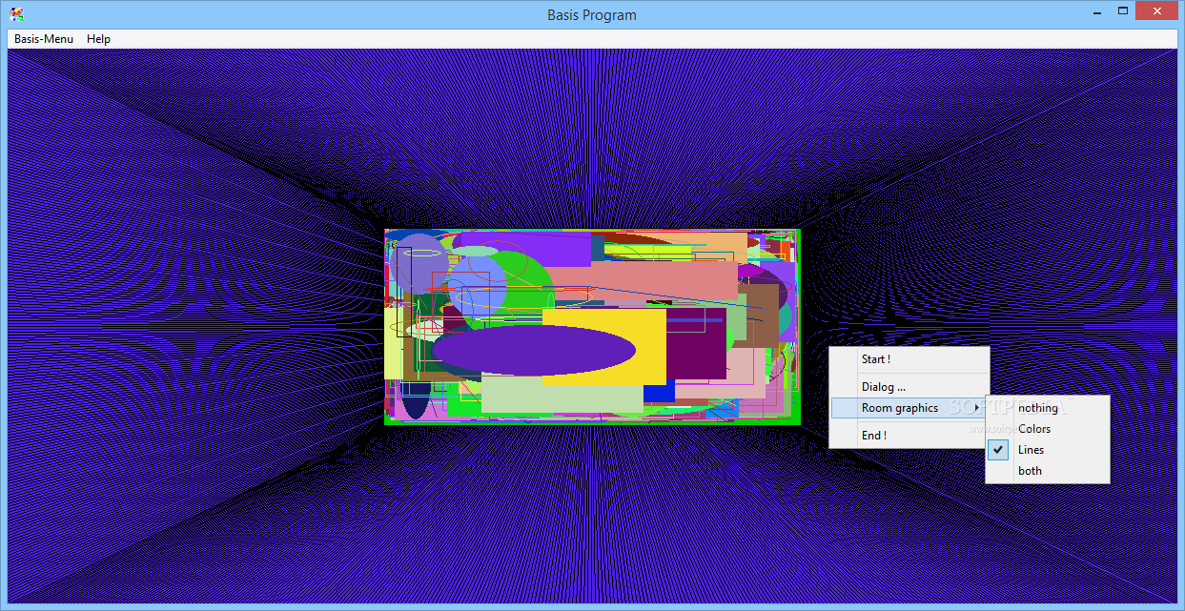The image size is (1185, 611).
Task: Minimize the Basis Program window
Action: coord(1096,11)
